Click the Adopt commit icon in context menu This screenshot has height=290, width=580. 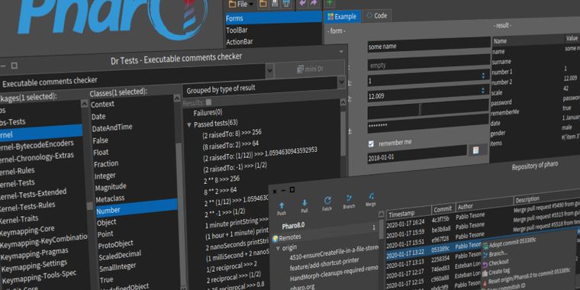click(485, 245)
